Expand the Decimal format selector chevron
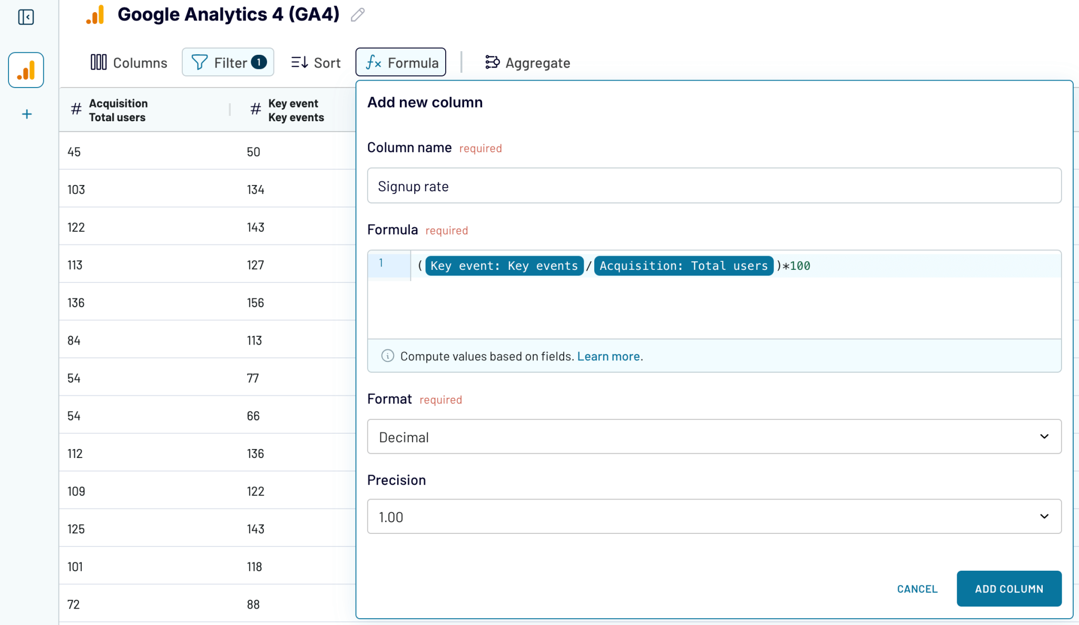 click(1045, 437)
